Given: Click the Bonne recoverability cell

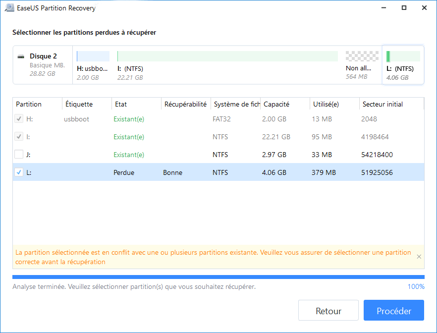Looking at the screenshot, I should click(172, 172).
